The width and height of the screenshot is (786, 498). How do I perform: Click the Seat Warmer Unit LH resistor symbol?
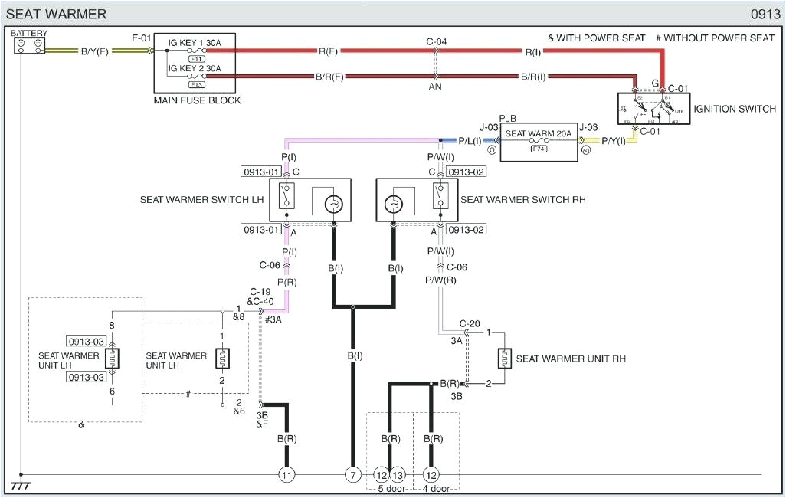point(113,358)
